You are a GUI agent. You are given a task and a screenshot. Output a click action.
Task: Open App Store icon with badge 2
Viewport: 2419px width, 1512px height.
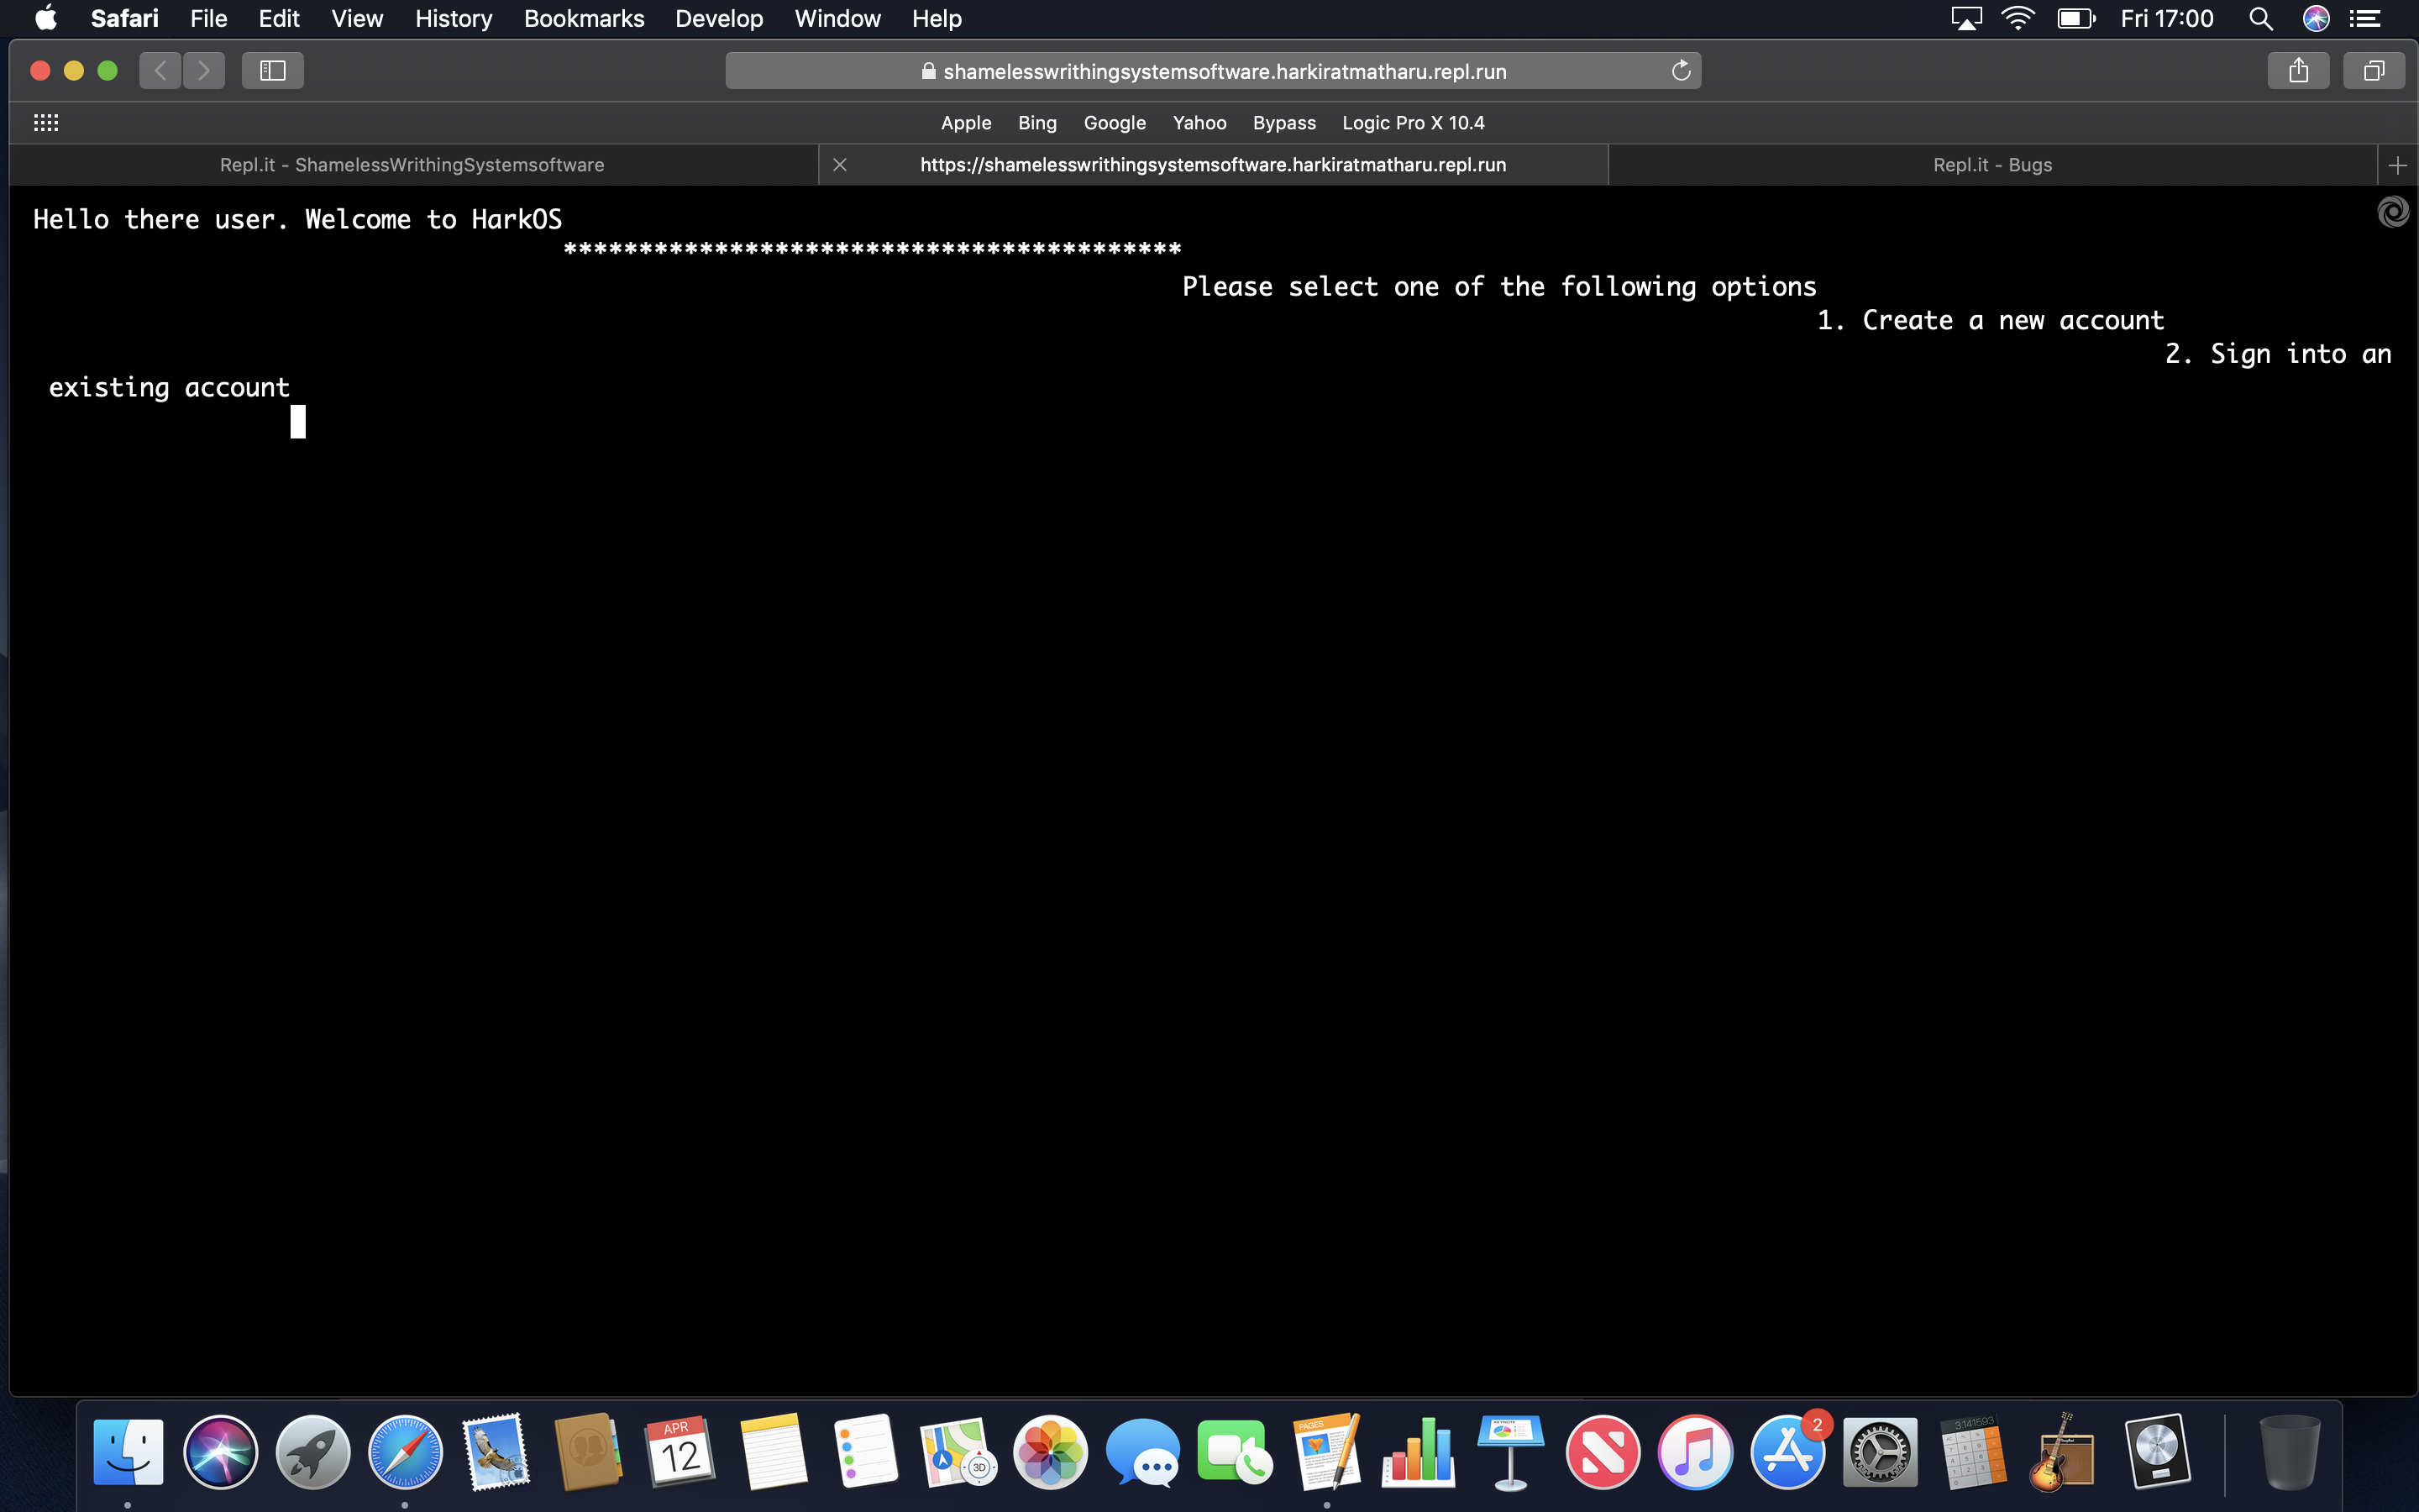(1788, 1452)
